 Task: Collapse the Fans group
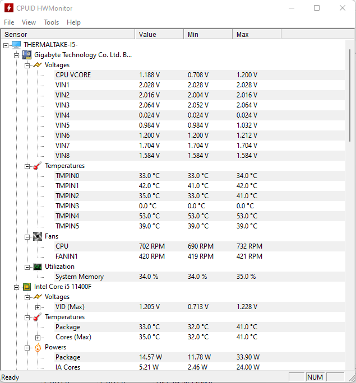[x=27, y=237]
